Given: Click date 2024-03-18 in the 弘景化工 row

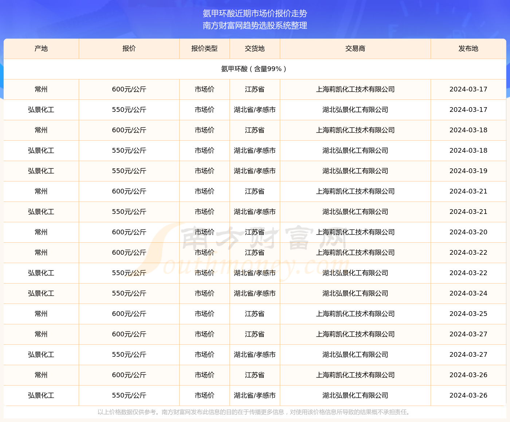Looking at the screenshot, I should [468, 151].
